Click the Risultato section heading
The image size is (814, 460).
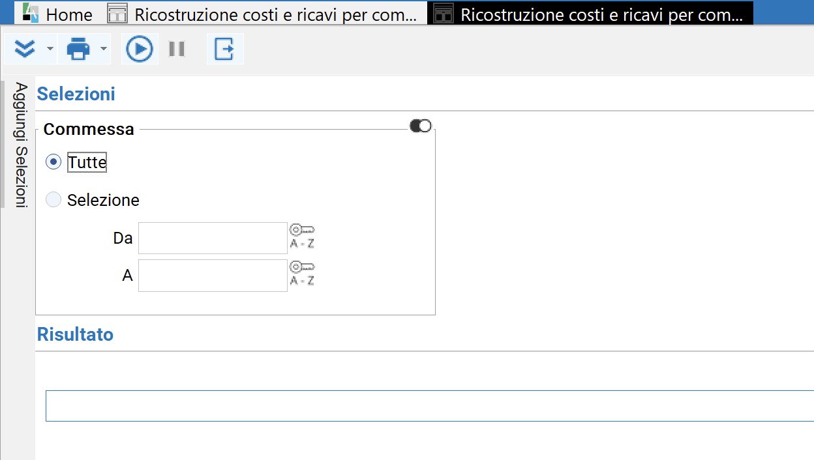75,334
